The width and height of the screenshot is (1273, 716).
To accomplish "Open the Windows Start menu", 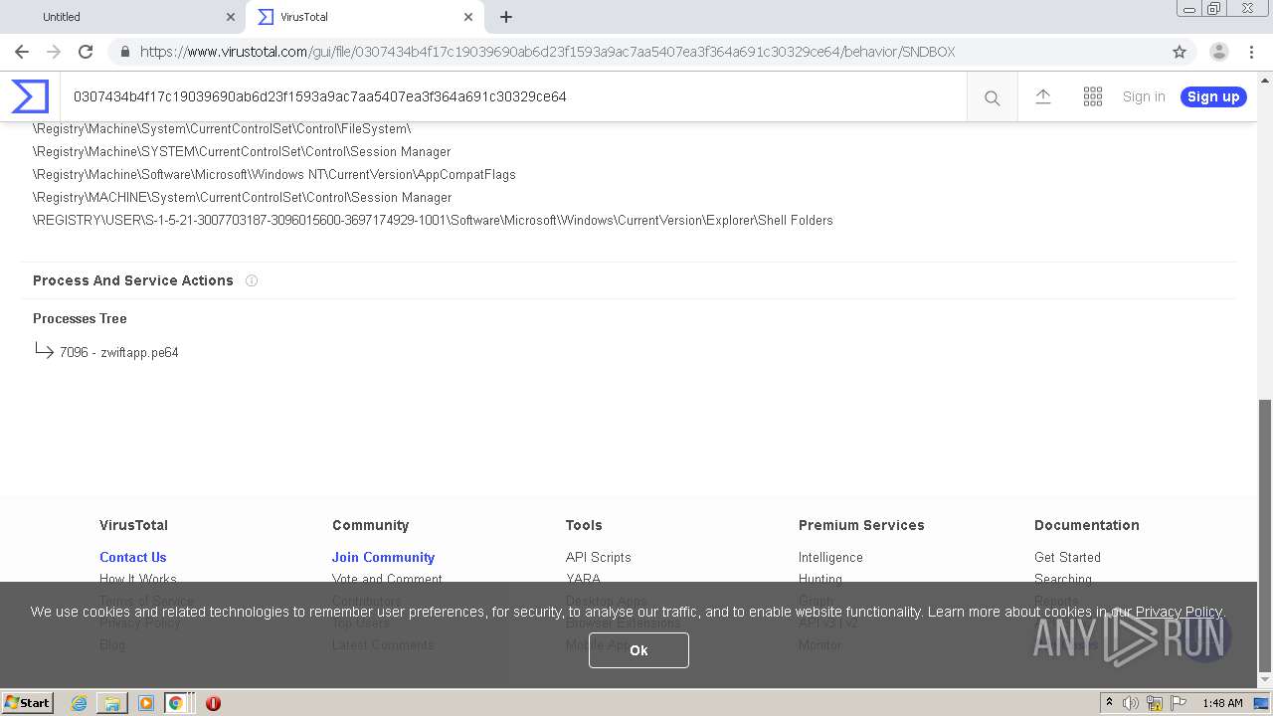I will click(x=28, y=703).
